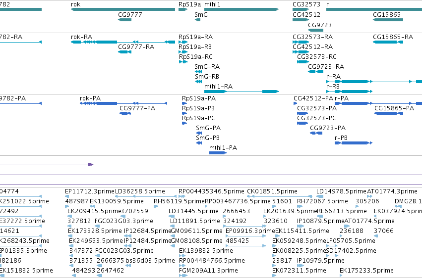Image resolution: width=422 pixels, height=278 pixels.
Task: Click the mthl1 gene bar
Action: (x=241, y=9)
